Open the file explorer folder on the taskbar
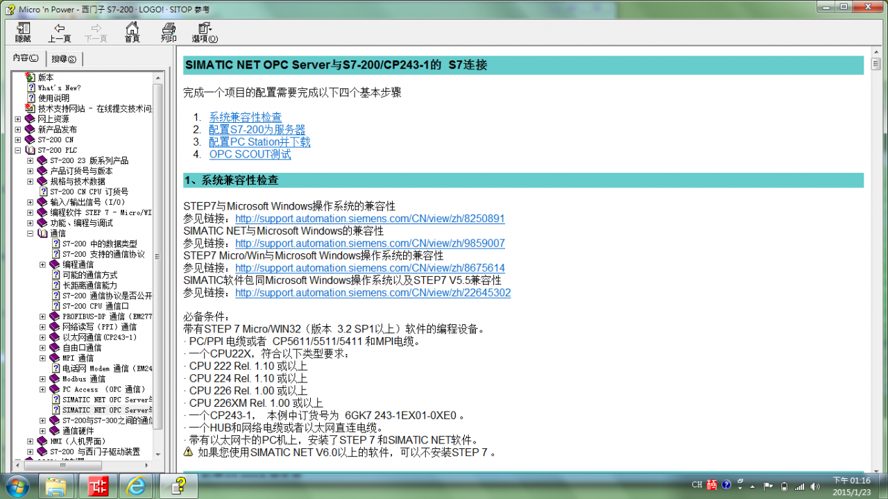 [x=55, y=486]
